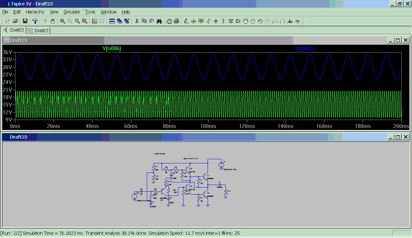Click the 100ms mark on time axis

click(x=208, y=126)
